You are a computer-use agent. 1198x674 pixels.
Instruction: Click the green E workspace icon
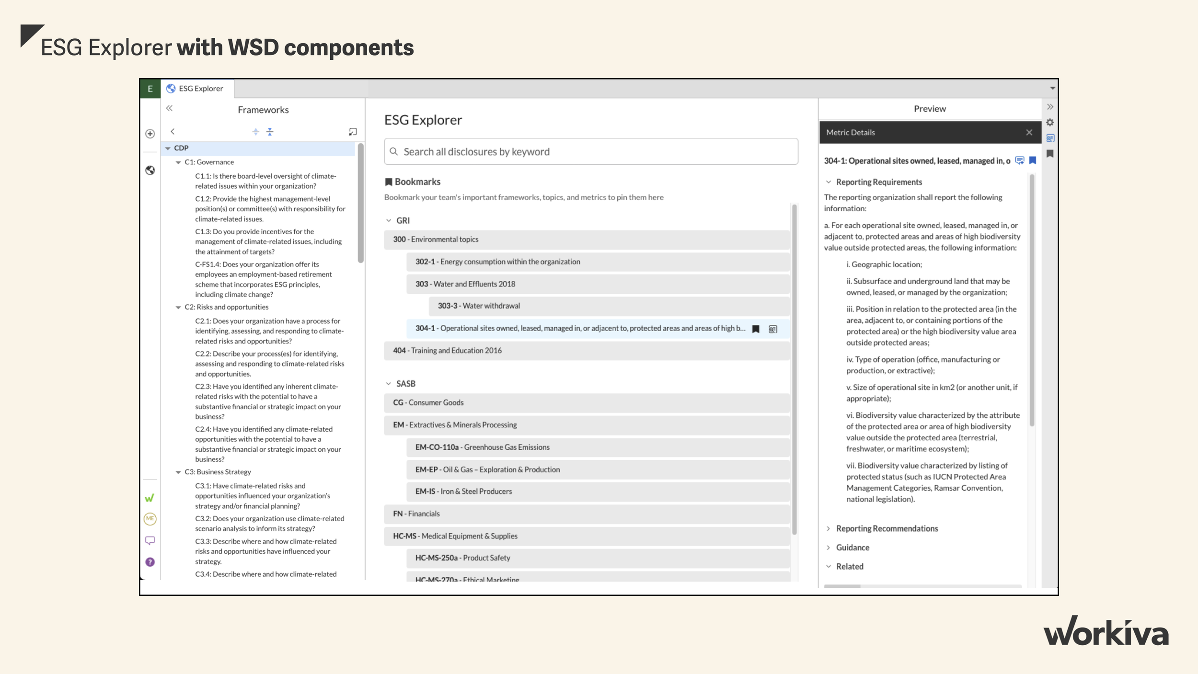pos(150,89)
